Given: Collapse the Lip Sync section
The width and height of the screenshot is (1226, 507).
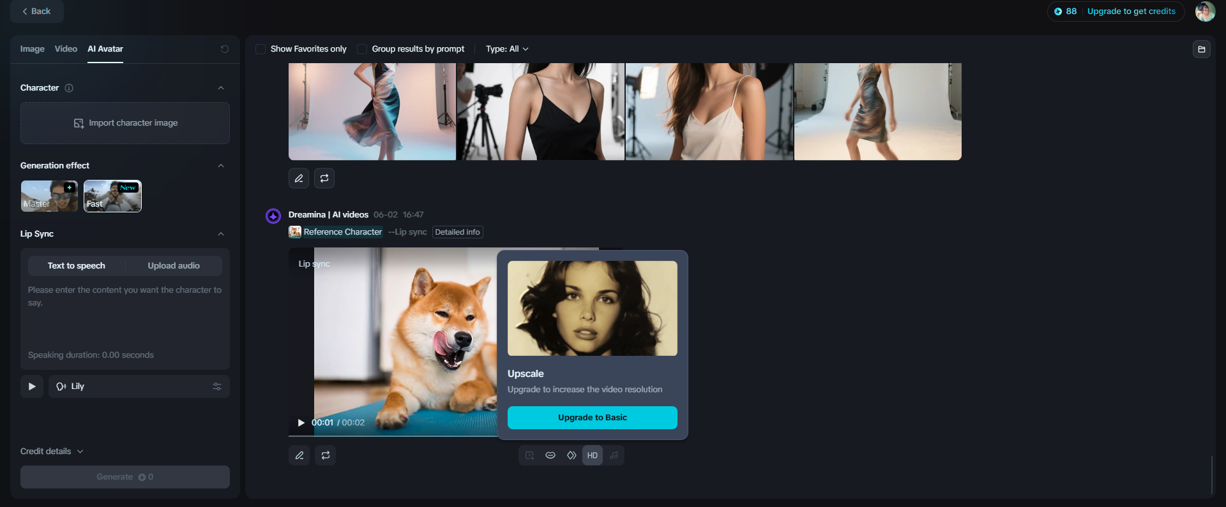Looking at the screenshot, I should coord(221,234).
